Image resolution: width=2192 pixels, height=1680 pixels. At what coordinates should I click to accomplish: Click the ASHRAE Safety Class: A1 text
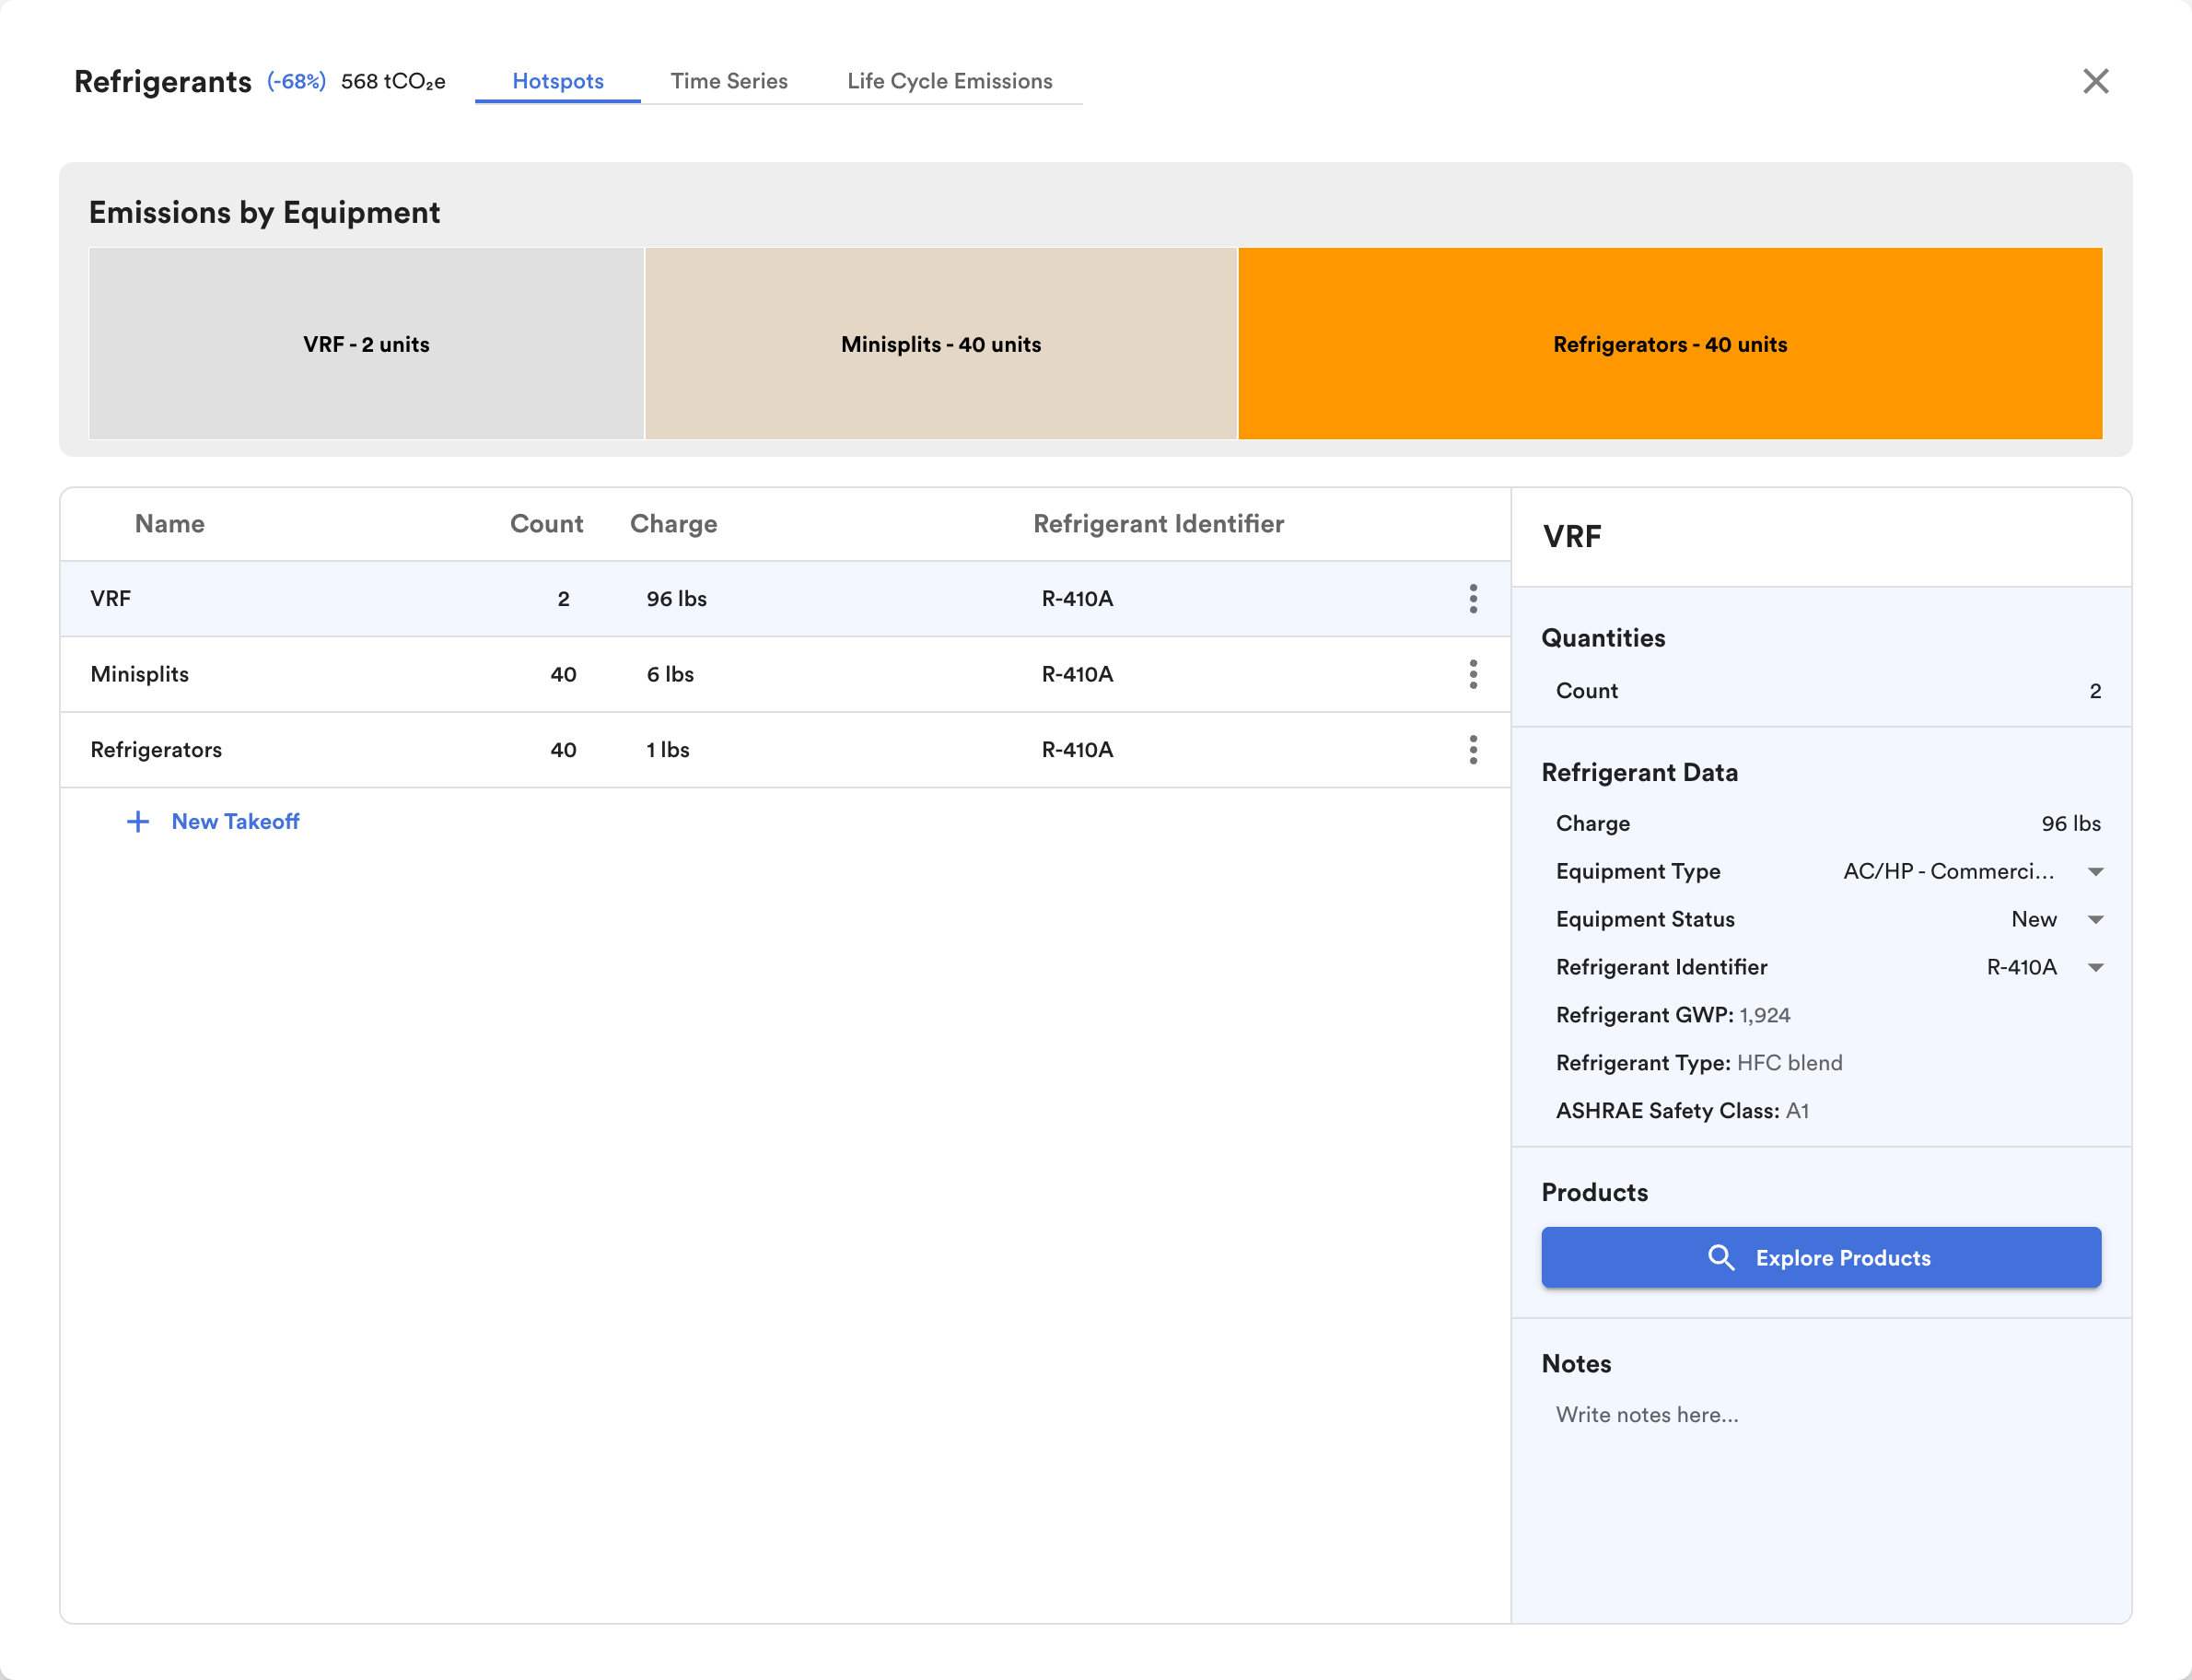pos(1682,1111)
